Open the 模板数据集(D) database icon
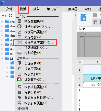101x111 pixels. 19,21
